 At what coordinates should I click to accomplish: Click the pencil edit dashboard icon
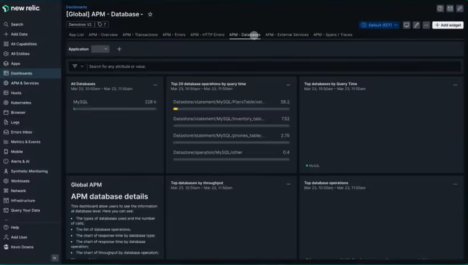point(416,25)
